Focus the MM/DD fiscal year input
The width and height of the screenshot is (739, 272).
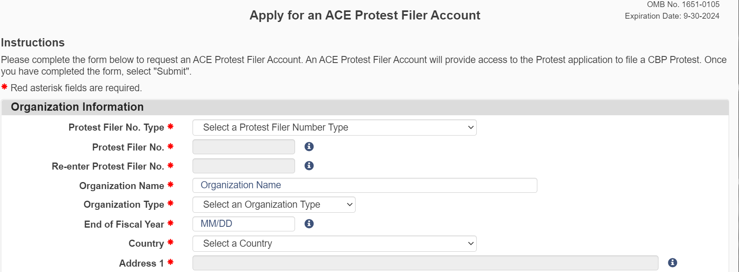244,224
